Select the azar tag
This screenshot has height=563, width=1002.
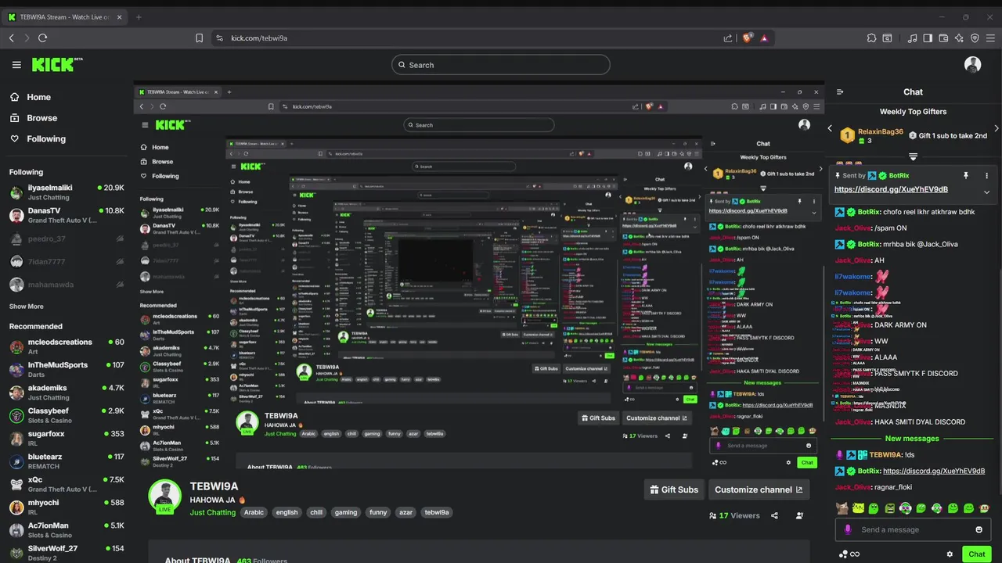(405, 512)
